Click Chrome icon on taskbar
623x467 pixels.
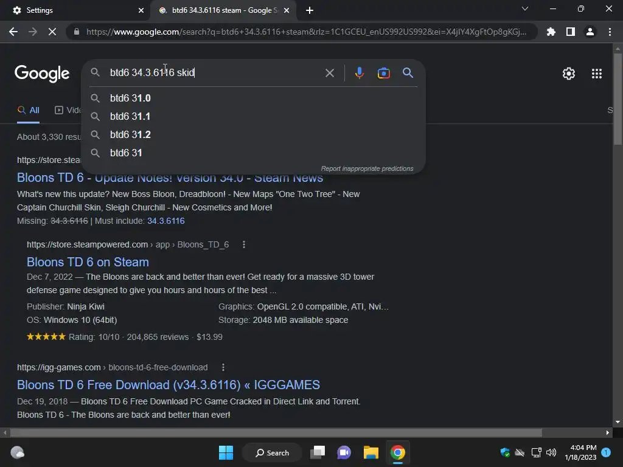click(x=397, y=452)
